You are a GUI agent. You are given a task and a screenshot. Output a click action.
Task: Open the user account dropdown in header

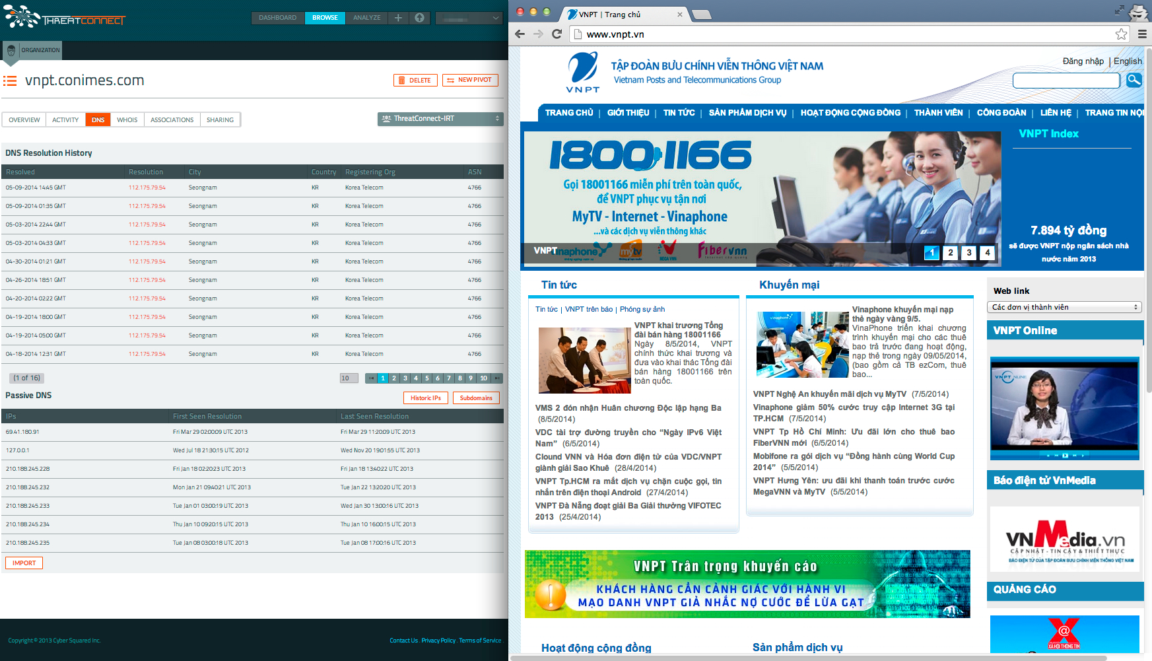click(469, 18)
